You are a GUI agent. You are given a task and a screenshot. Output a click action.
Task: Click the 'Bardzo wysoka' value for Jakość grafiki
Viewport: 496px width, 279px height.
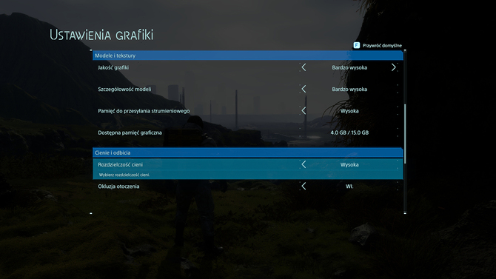pos(349,67)
